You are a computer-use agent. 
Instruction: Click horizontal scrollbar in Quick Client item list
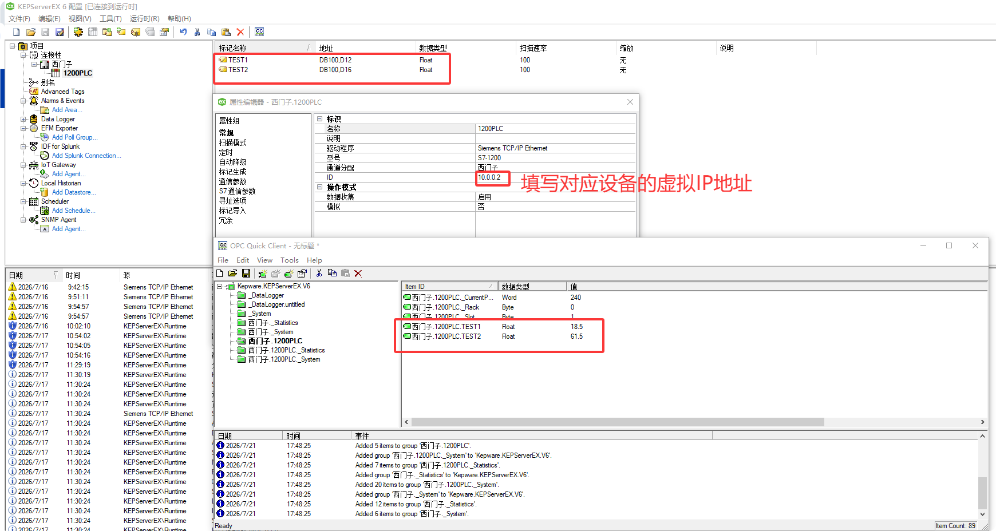[618, 422]
